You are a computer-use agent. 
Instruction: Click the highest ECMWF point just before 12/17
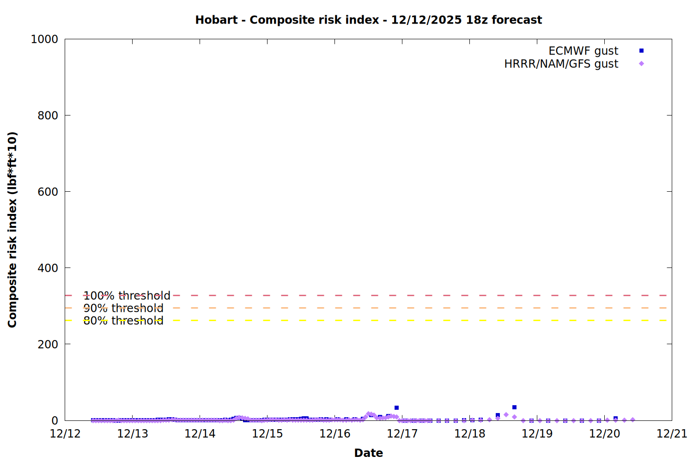pos(396,408)
